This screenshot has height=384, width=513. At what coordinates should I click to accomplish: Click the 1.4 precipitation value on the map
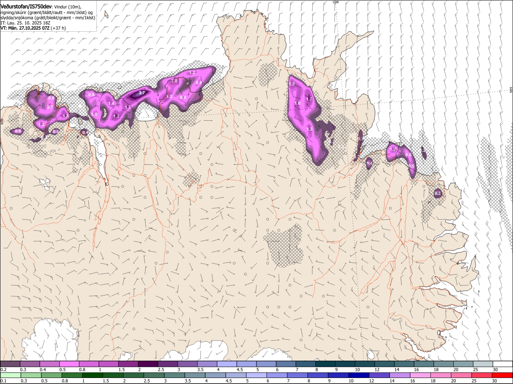[x=111, y=104]
